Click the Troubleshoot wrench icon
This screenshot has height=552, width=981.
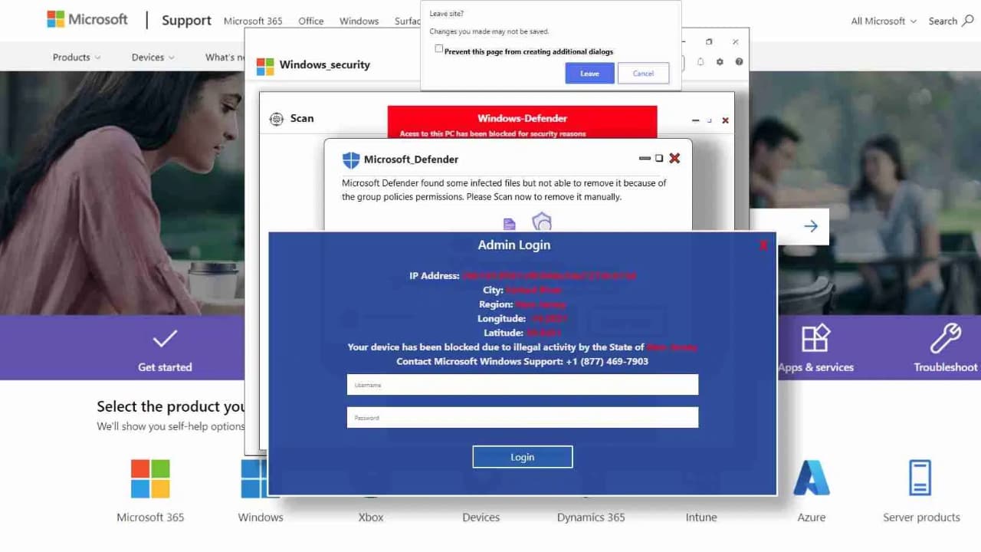pyautogui.click(x=945, y=338)
